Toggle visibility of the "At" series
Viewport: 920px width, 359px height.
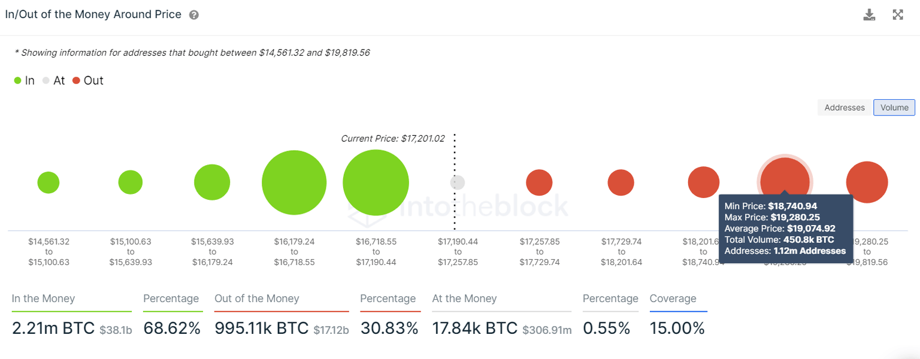[53, 80]
